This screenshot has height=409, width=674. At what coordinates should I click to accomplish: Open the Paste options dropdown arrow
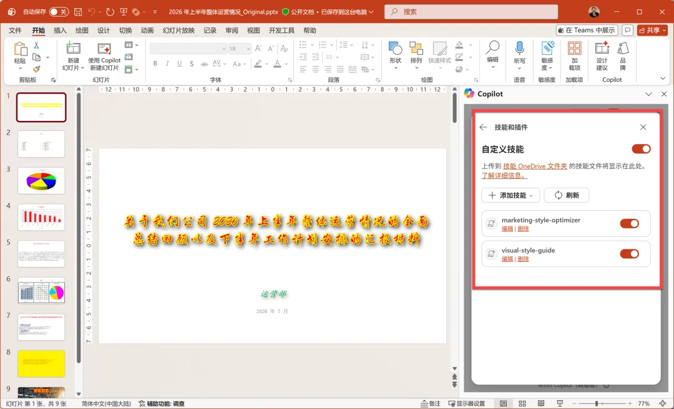pyautogui.click(x=20, y=68)
